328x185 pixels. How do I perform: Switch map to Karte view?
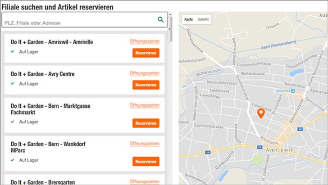tap(188, 19)
